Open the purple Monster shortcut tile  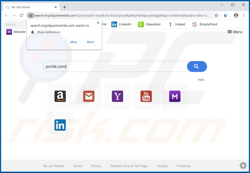[x=175, y=96]
